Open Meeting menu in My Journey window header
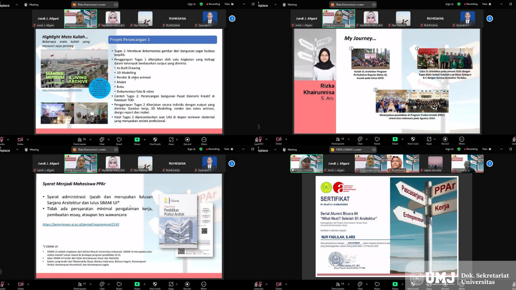 (289, 4)
